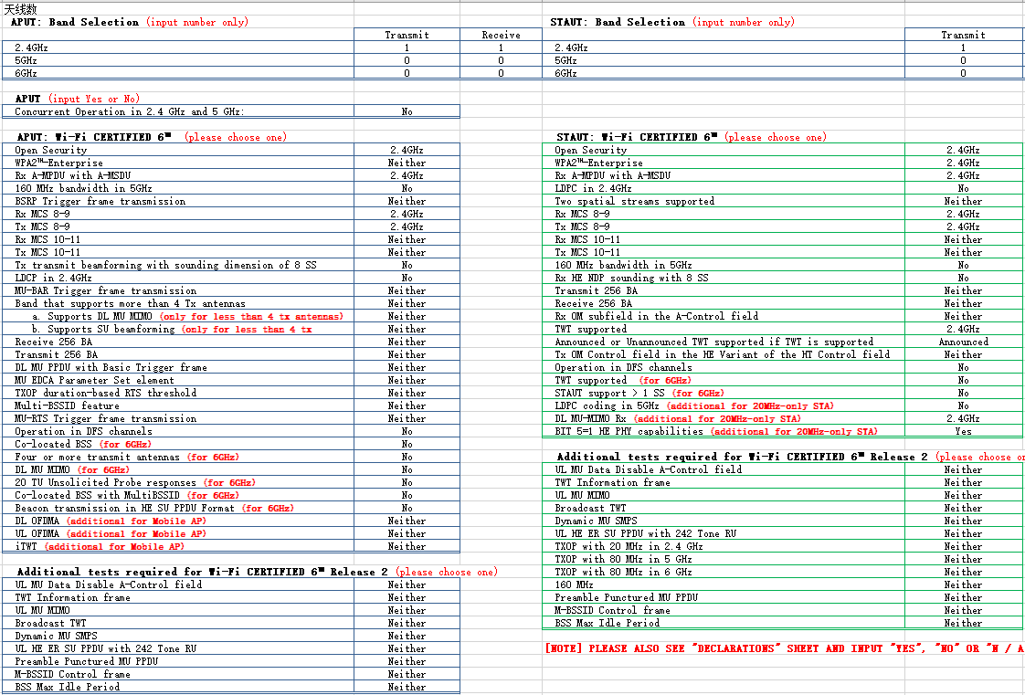The image size is (1025, 695).
Task: Select the 'TXOP with 20 MHz in 2.4 GHz' label
Action: pyautogui.click(x=629, y=547)
